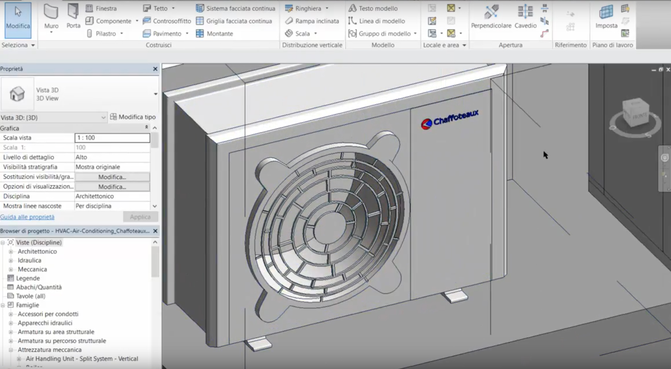The height and width of the screenshot is (369, 671).
Task: Click the Imposta work plane tool
Action: pos(606,17)
